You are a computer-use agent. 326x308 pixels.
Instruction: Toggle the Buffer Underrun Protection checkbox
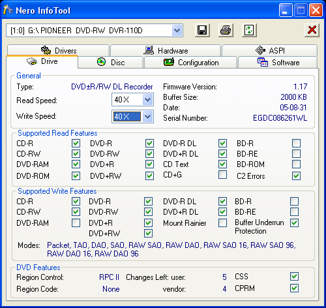coord(294,223)
